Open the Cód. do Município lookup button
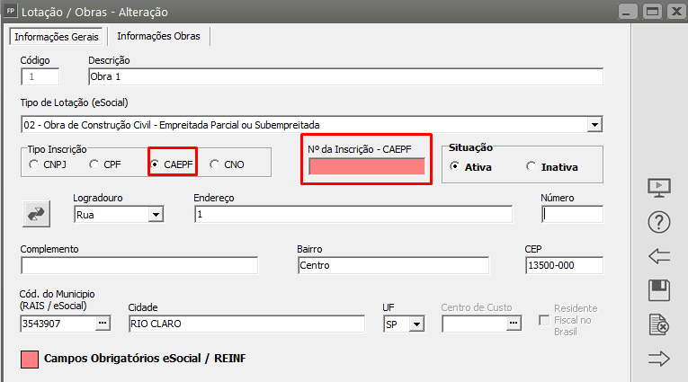 102,324
